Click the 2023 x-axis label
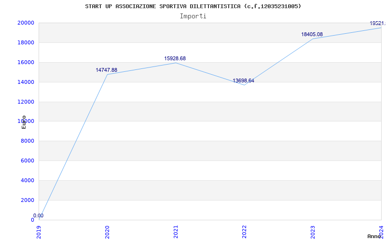 pos(313,232)
